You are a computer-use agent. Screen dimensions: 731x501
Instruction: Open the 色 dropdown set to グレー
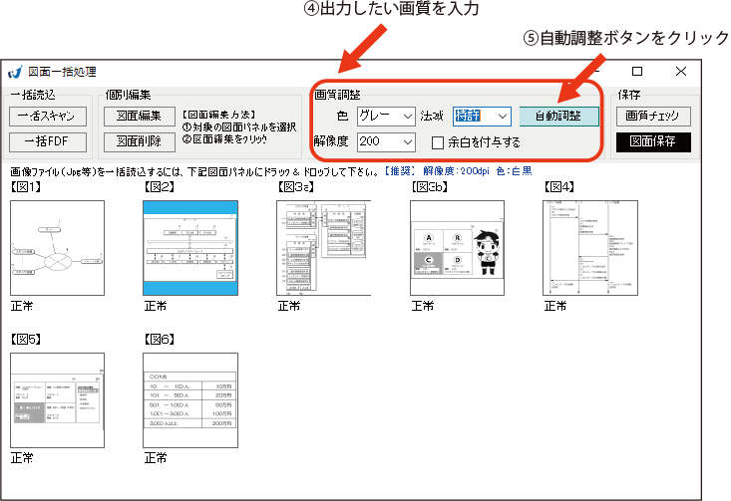(386, 117)
